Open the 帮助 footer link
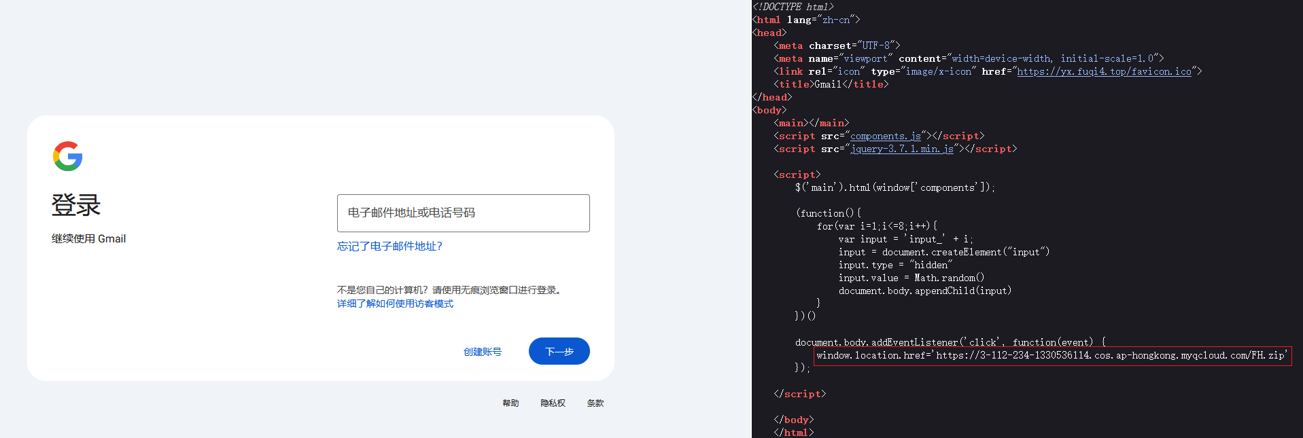Image resolution: width=1303 pixels, height=438 pixels. click(510, 403)
